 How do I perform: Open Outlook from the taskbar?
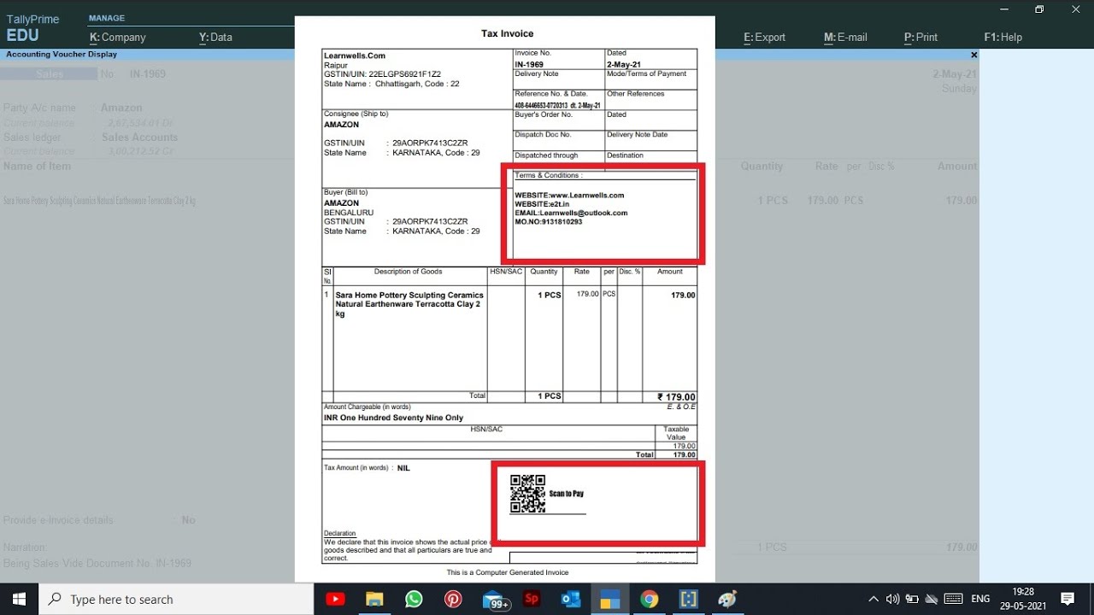(x=571, y=599)
